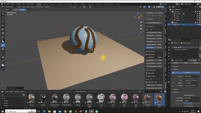
Task: Open the File menu
Action: pyautogui.click(x=5, y=4)
